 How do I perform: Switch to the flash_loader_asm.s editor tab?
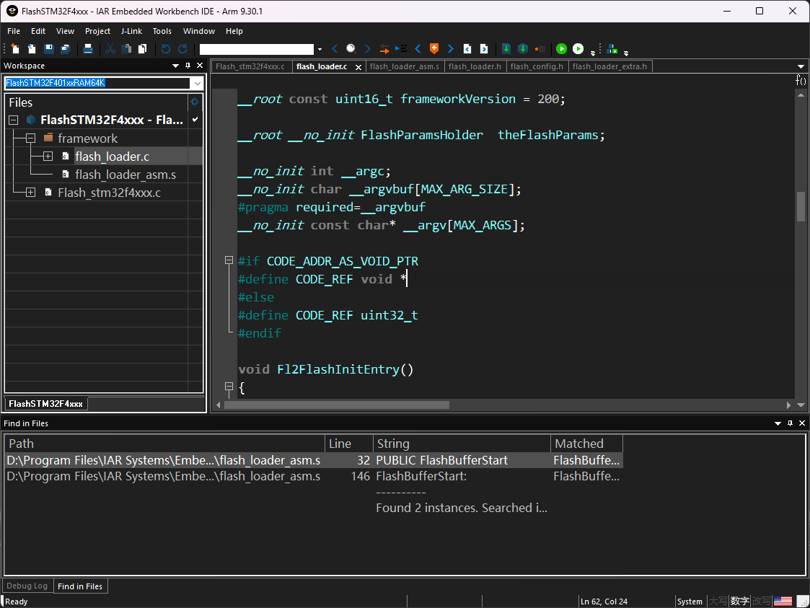[404, 66]
